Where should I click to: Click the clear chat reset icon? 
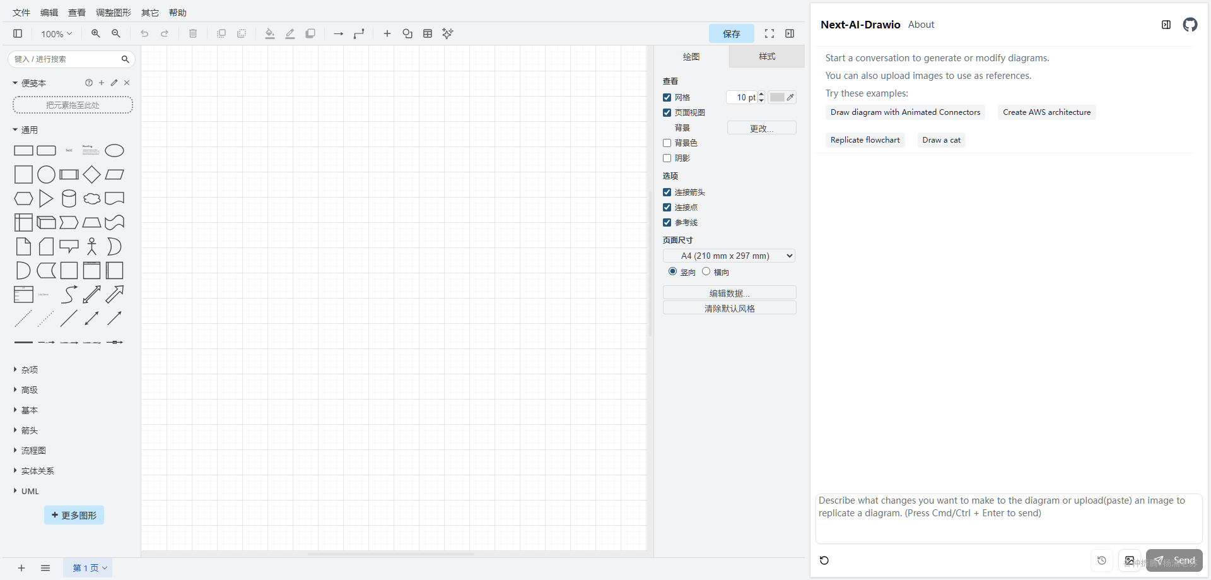(x=824, y=560)
